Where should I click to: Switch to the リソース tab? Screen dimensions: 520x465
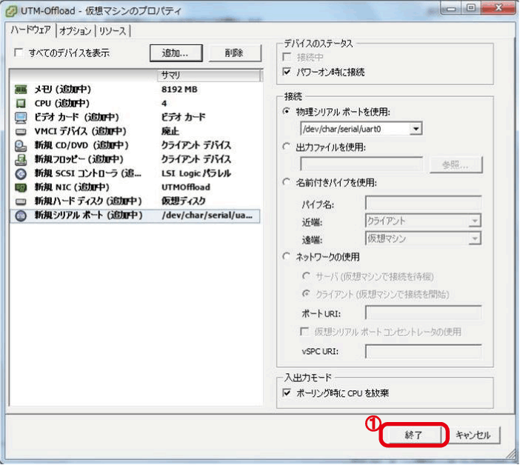[113, 31]
